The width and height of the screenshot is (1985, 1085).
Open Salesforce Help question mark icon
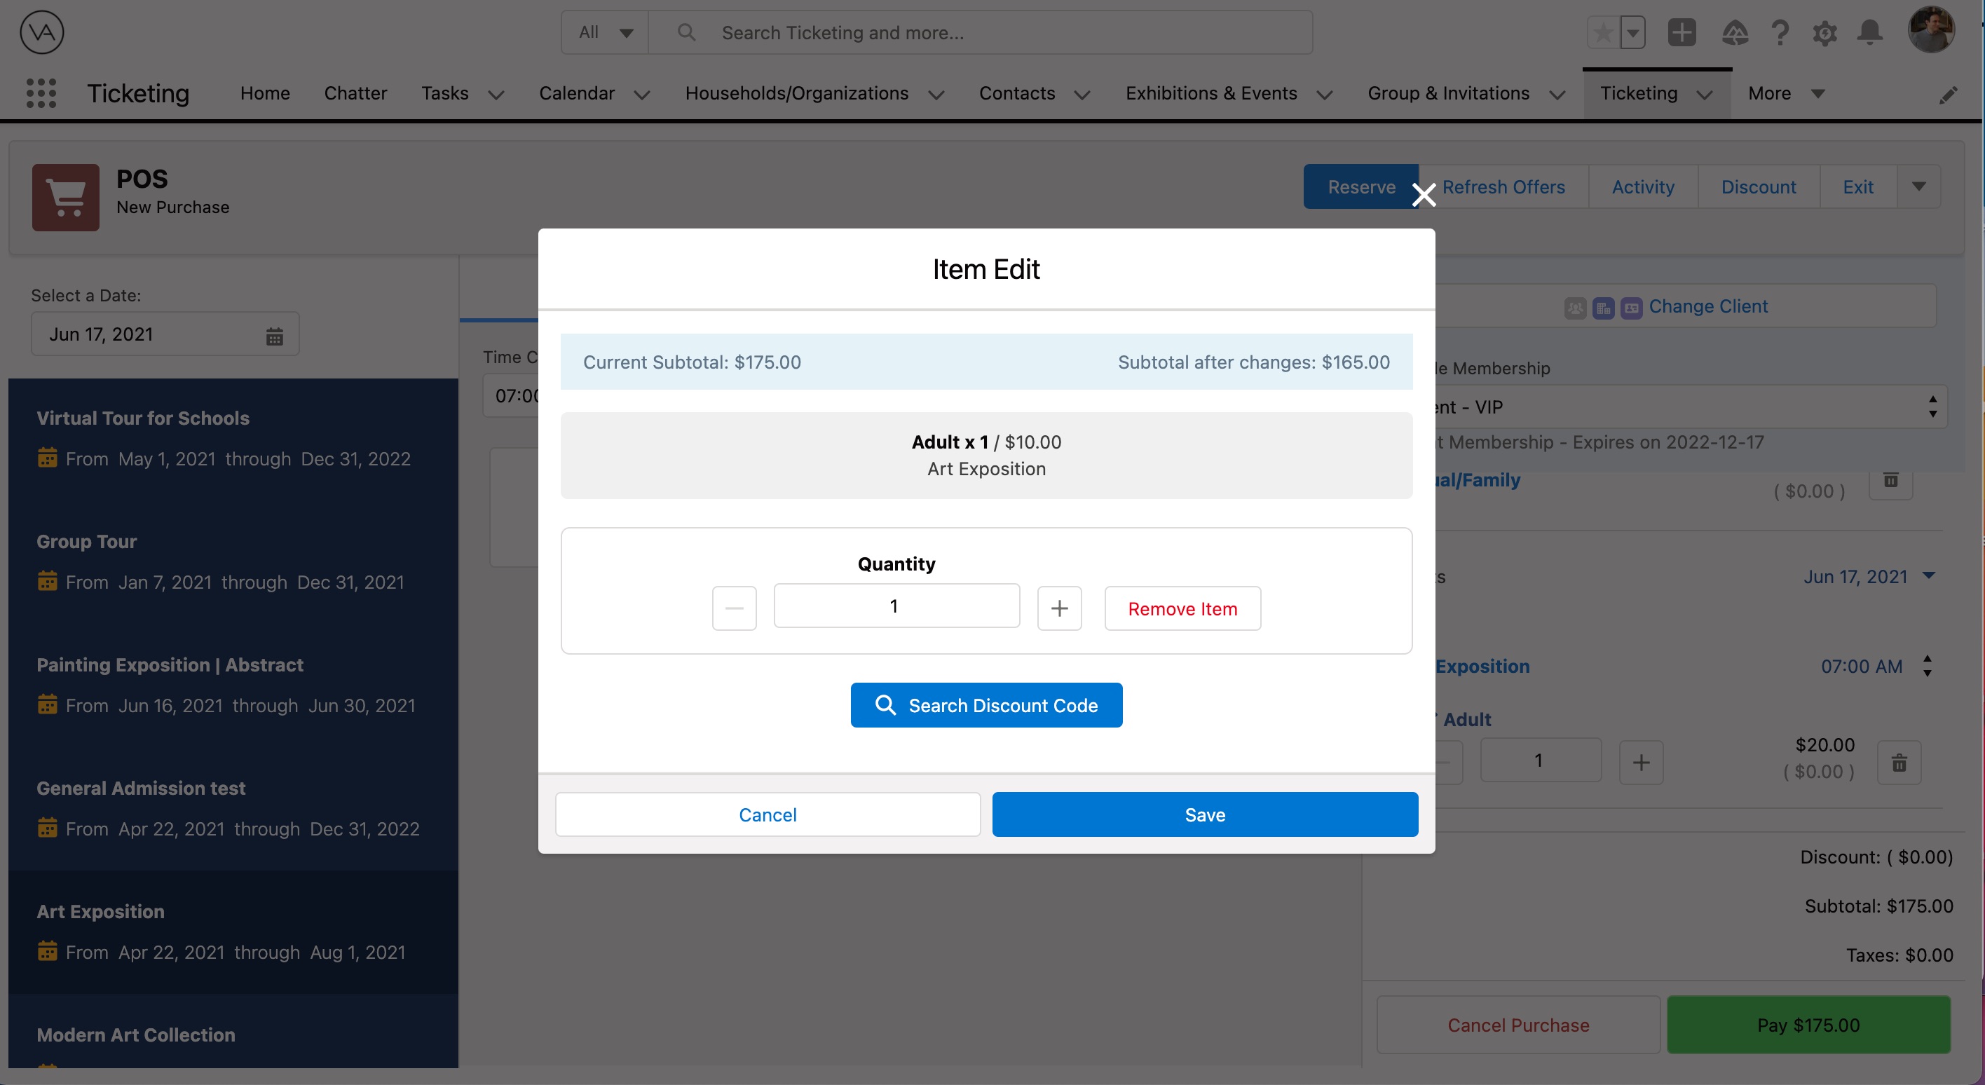tap(1780, 32)
